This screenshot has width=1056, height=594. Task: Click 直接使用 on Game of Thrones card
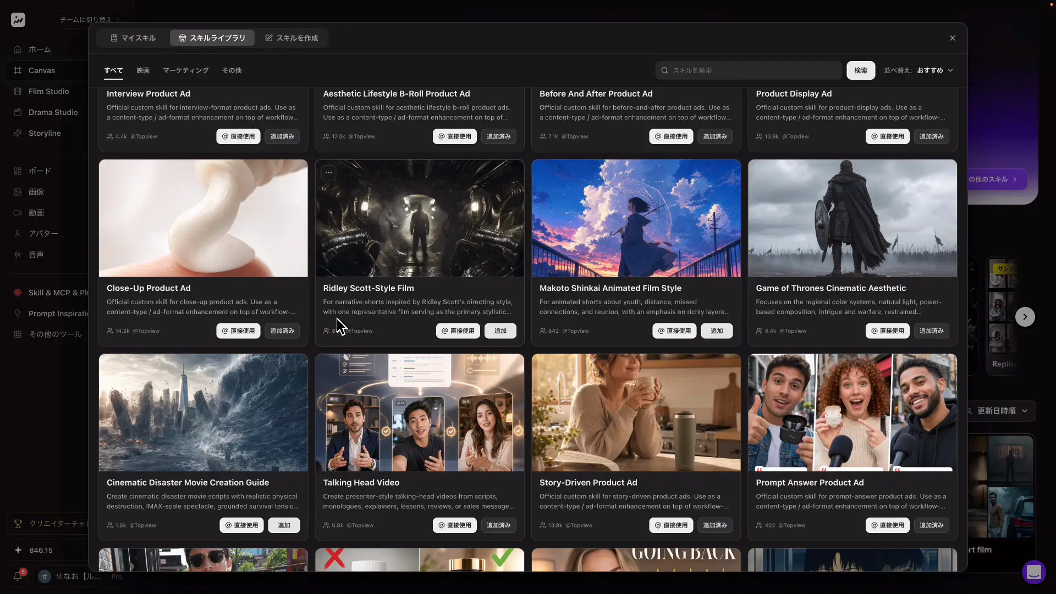click(x=888, y=331)
